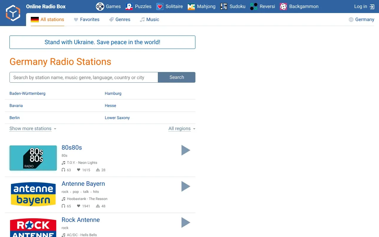Open the Bavaria region link

[16, 105]
